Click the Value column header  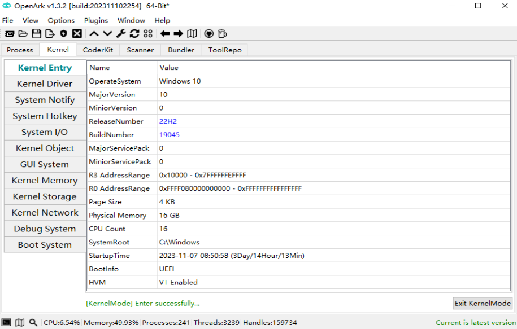(169, 68)
